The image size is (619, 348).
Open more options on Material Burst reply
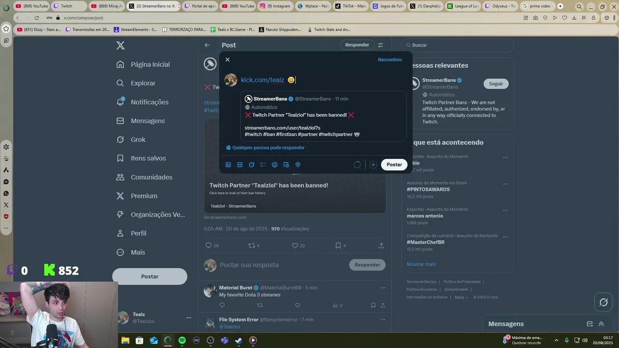coord(383,288)
